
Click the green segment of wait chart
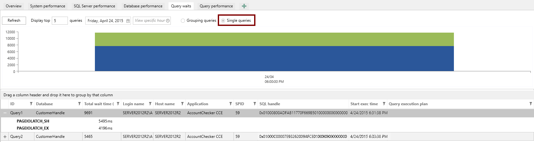click(x=274, y=39)
